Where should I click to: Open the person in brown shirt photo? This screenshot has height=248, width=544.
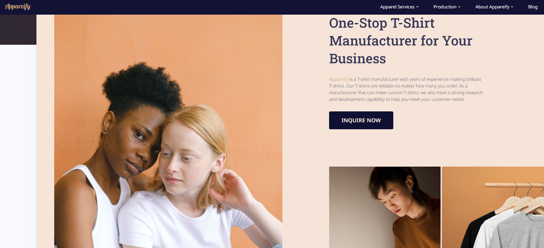(385, 207)
